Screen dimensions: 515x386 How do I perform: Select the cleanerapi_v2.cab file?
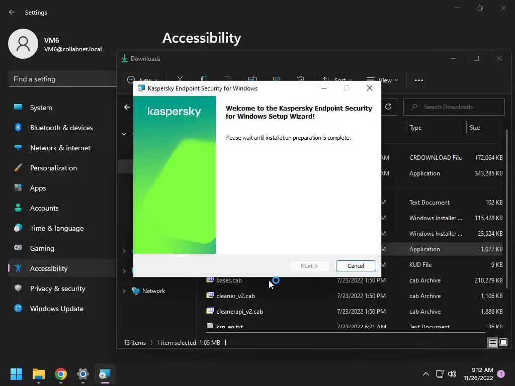[x=239, y=312]
